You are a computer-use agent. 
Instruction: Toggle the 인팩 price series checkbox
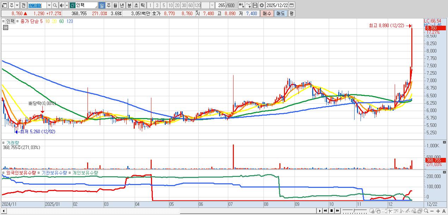4,21
